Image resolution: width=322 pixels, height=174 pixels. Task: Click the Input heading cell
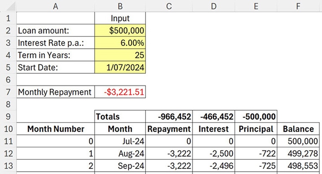[120, 18]
